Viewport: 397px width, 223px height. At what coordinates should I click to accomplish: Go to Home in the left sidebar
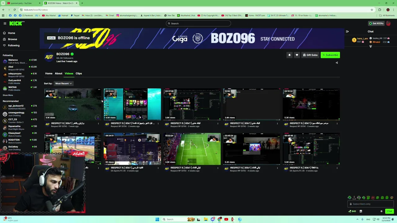(x=11, y=33)
